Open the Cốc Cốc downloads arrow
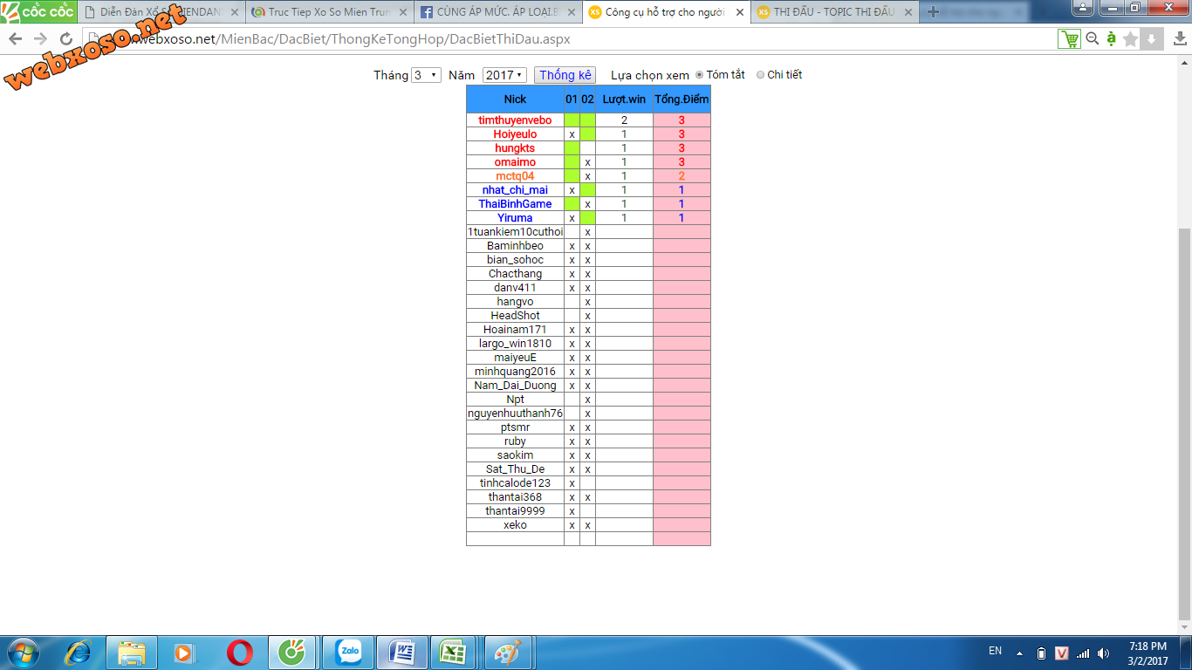Image resolution: width=1192 pixels, height=670 pixels. point(1152,39)
